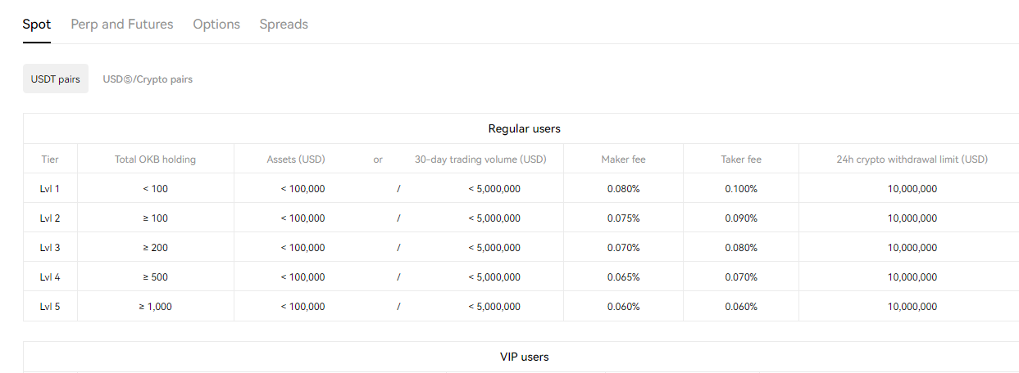
Task: Click the Taker fee column header
Action: (x=741, y=160)
